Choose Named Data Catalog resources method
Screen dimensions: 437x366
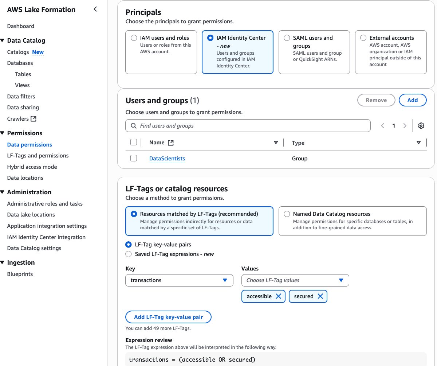coord(287,214)
